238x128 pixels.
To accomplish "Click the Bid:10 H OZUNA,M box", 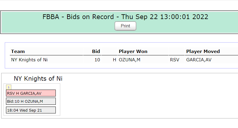I will [31, 101].
